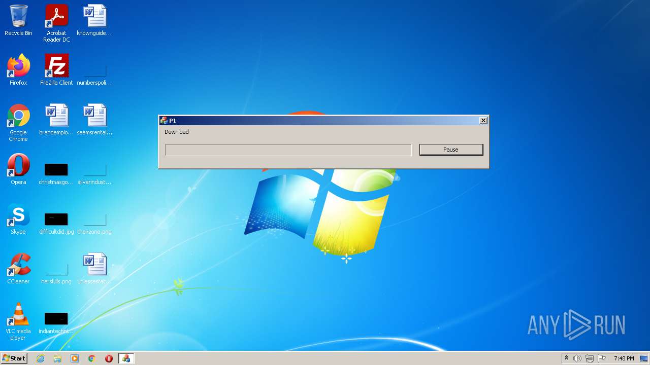The image size is (650, 365).
Task: Open the Recycle Bin desktop icon
Action: pyautogui.click(x=18, y=20)
